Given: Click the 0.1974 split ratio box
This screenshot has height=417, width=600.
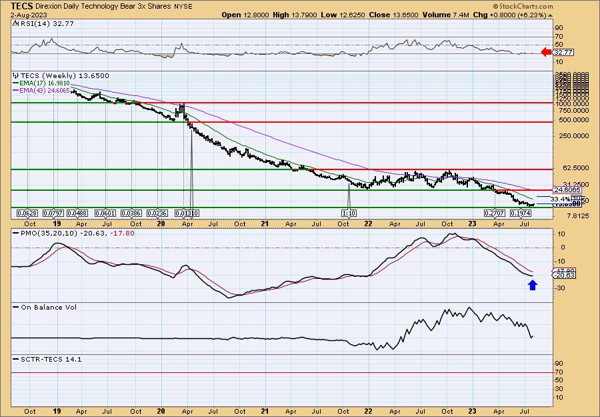Looking at the screenshot, I should [521, 213].
